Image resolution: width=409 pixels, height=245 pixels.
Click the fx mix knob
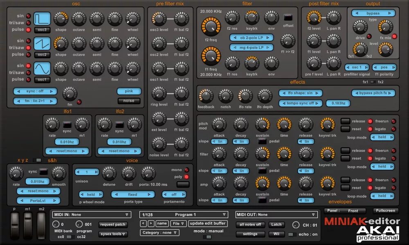tap(386, 27)
